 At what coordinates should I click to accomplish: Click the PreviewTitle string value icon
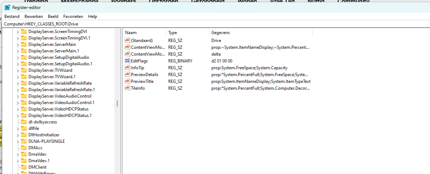pos(127,81)
